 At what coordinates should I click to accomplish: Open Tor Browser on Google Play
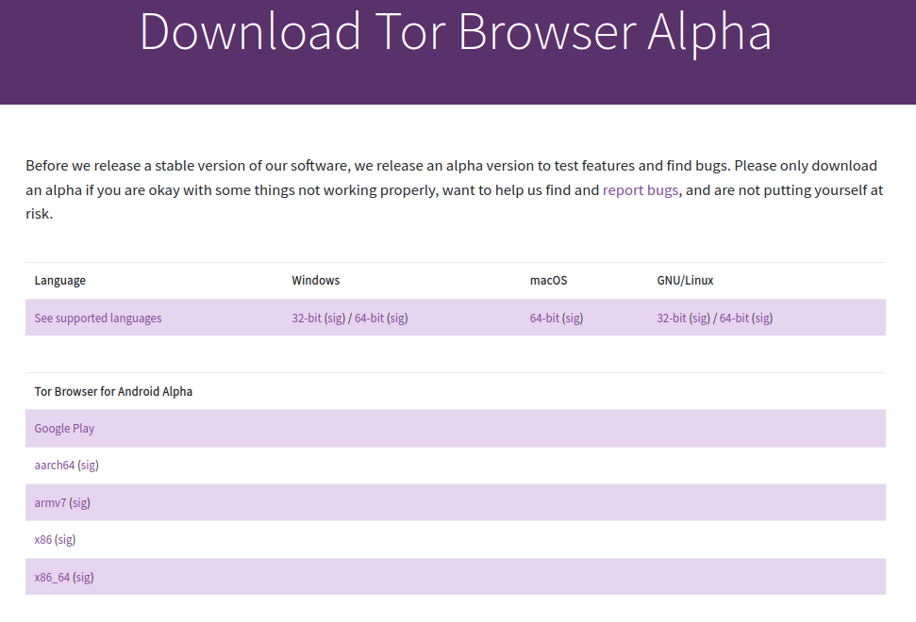click(64, 428)
